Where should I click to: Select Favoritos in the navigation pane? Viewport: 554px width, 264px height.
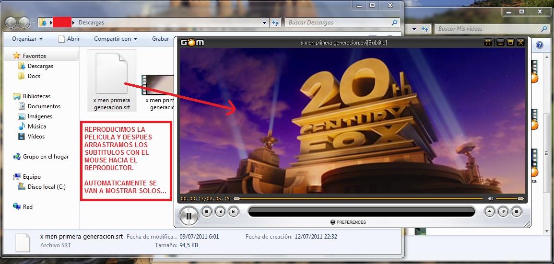click(x=34, y=56)
